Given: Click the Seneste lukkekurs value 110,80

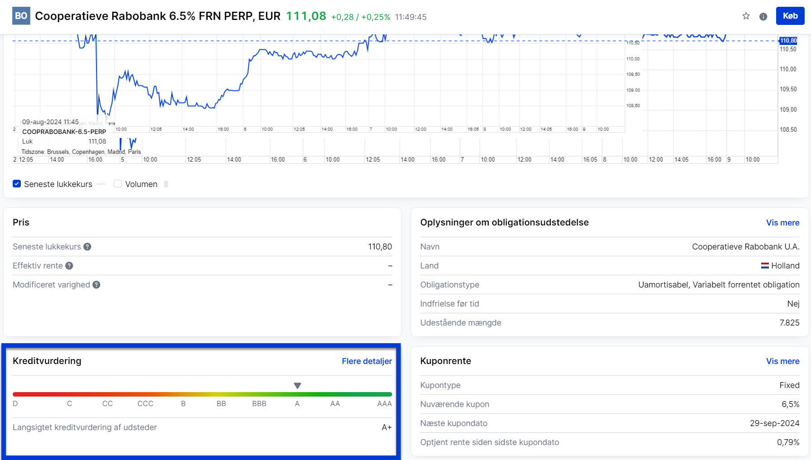Looking at the screenshot, I should [380, 247].
